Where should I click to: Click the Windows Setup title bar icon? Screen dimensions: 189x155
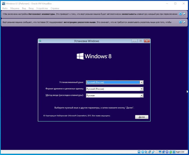click(x=40, y=41)
